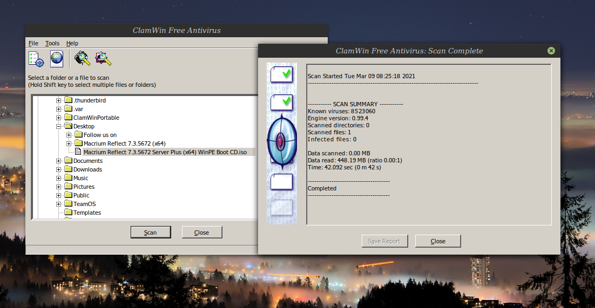Screen dimensions: 595x308
Task: Click the ISO file icon in tree
Action: tap(78, 152)
